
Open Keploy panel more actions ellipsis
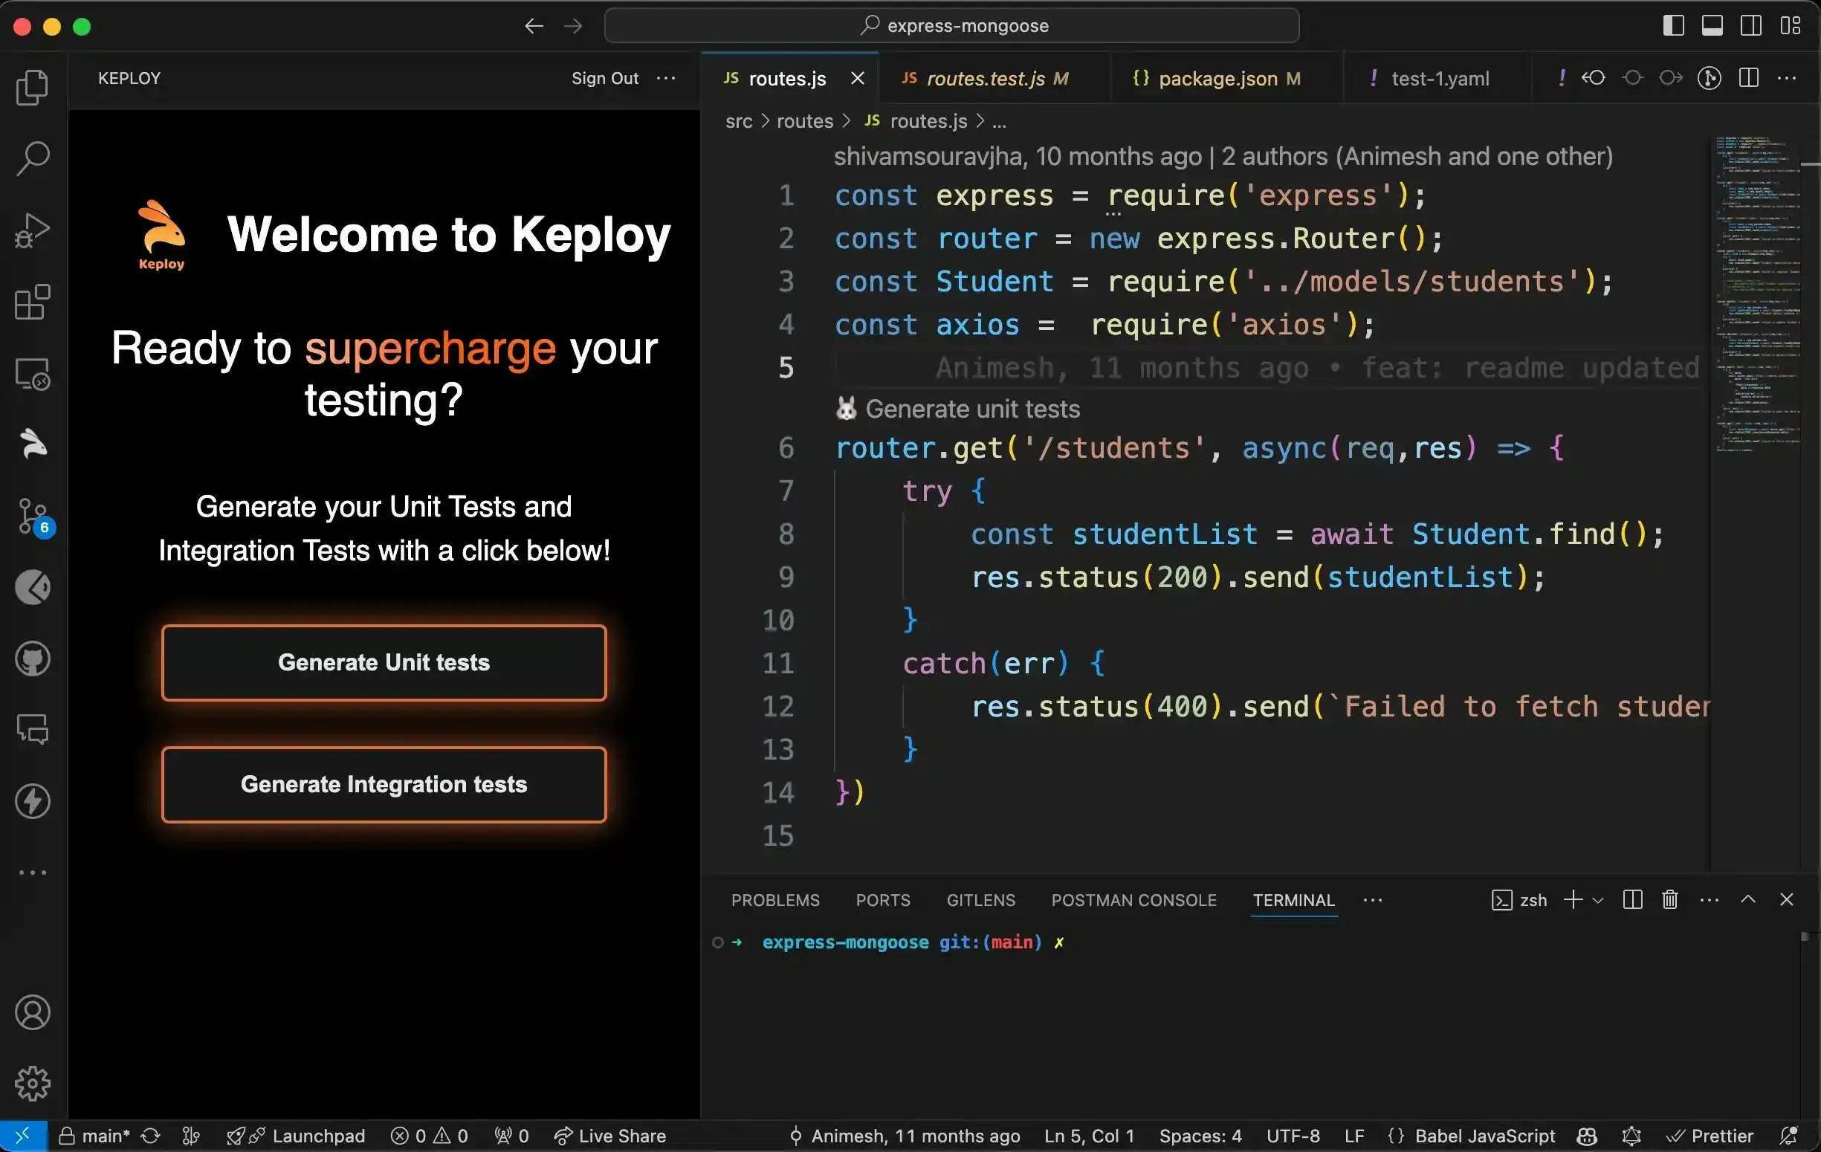pyautogui.click(x=665, y=79)
